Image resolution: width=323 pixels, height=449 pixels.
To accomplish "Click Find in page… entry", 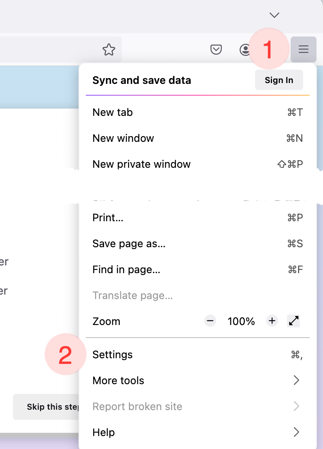I will (126, 269).
